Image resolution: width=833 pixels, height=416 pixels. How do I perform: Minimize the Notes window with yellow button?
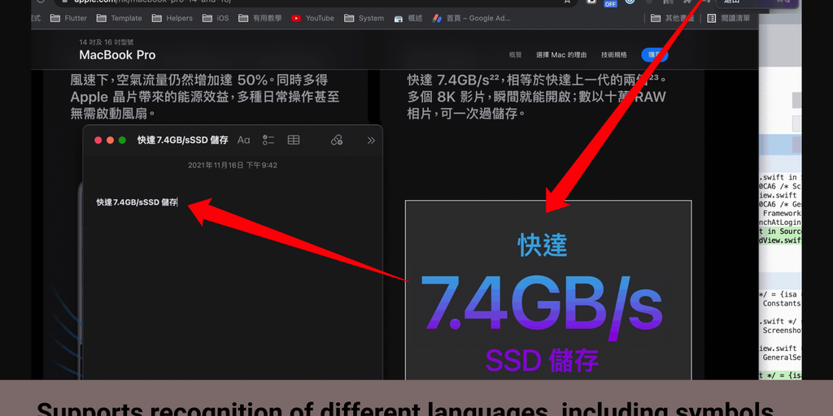click(110, 140)
